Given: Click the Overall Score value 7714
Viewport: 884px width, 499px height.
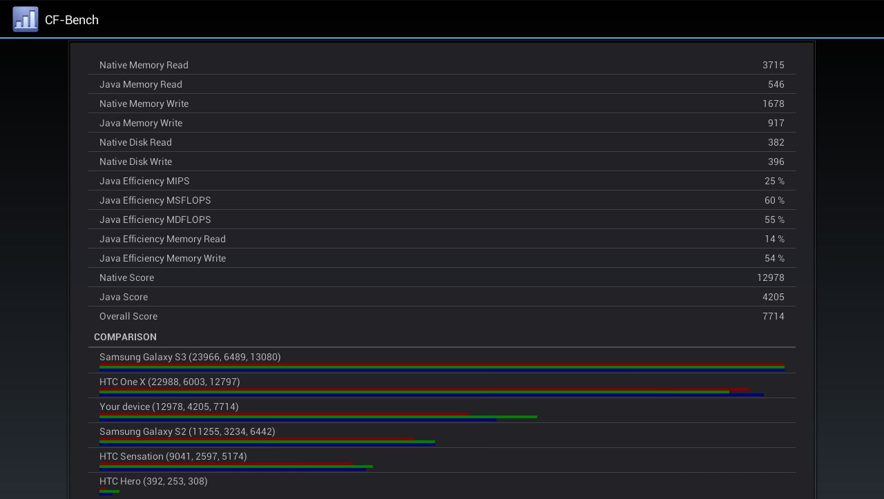Looking at the screenshot, I should pos(773,316).
